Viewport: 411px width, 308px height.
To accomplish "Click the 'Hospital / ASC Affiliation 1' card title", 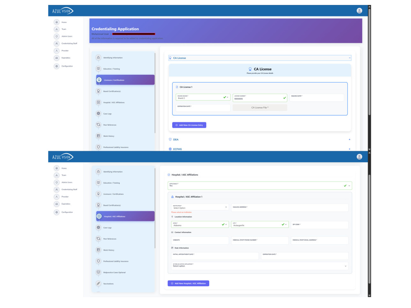I will (189, 197).
